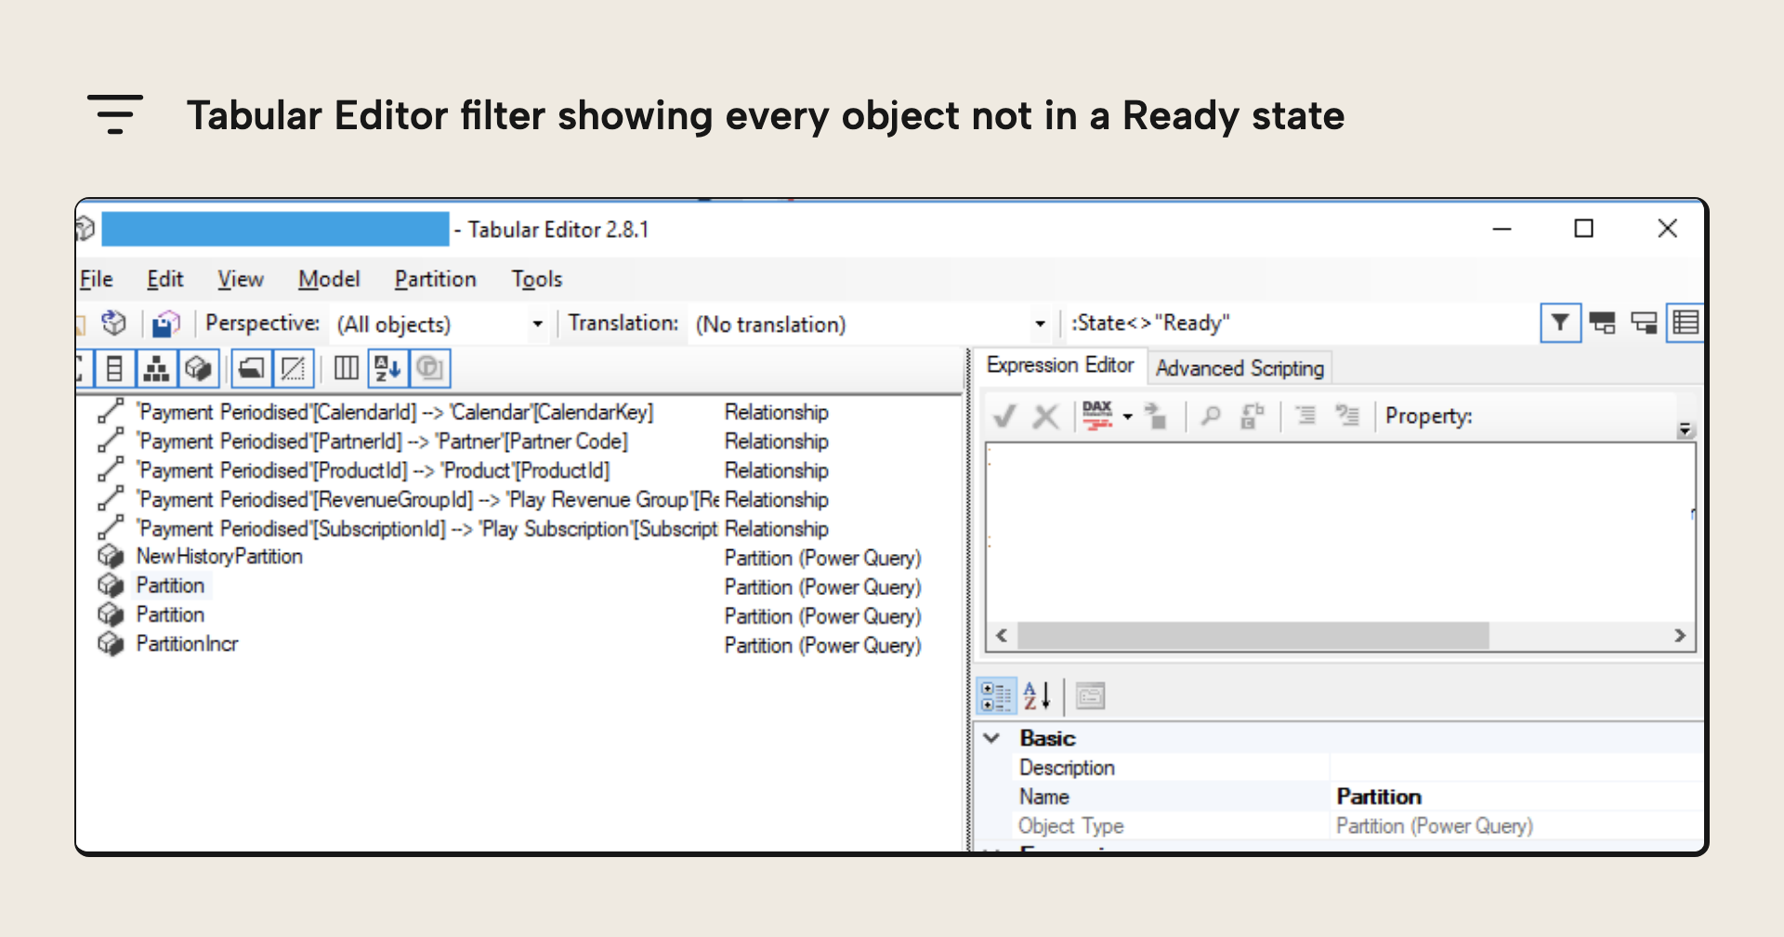Click the scroll left arrow in expression editor

(x=1002, y=636)
